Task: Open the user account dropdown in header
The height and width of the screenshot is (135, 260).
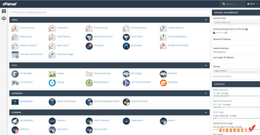Action: (253, 4)
